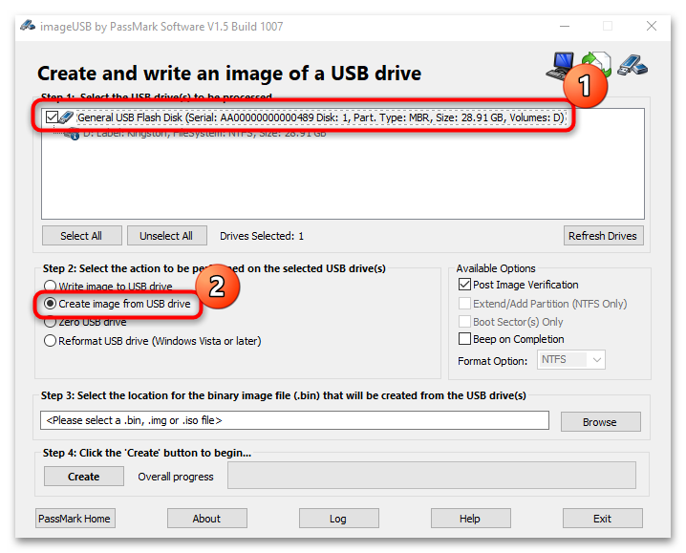The image size is (686, 553).
Task: Click Browse to choose image file
Action: coord(601,422)
